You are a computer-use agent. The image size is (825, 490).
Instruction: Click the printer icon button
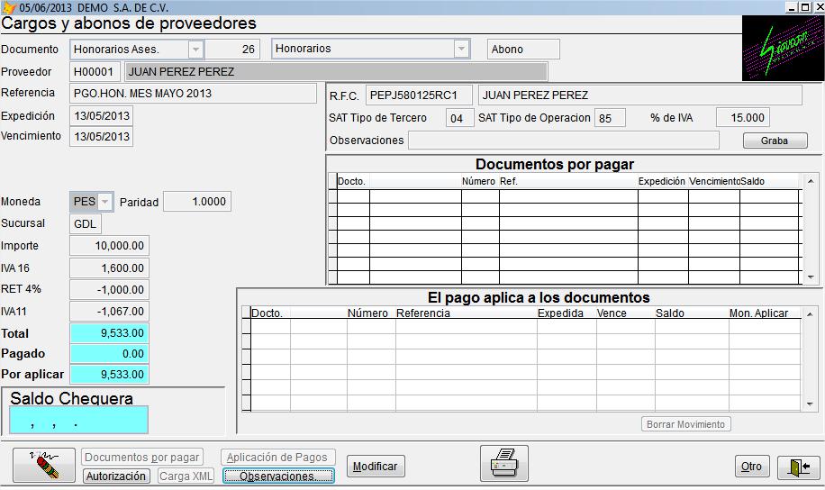[x=504, y=464]
